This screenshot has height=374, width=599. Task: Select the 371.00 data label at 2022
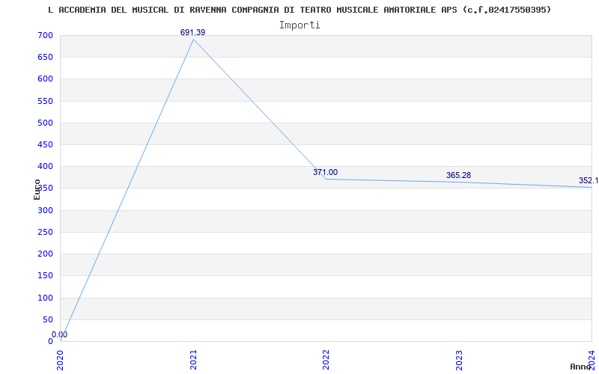point(325,172)
